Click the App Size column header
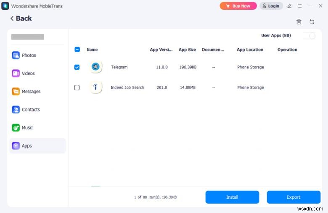 click(x=187, y=50)
